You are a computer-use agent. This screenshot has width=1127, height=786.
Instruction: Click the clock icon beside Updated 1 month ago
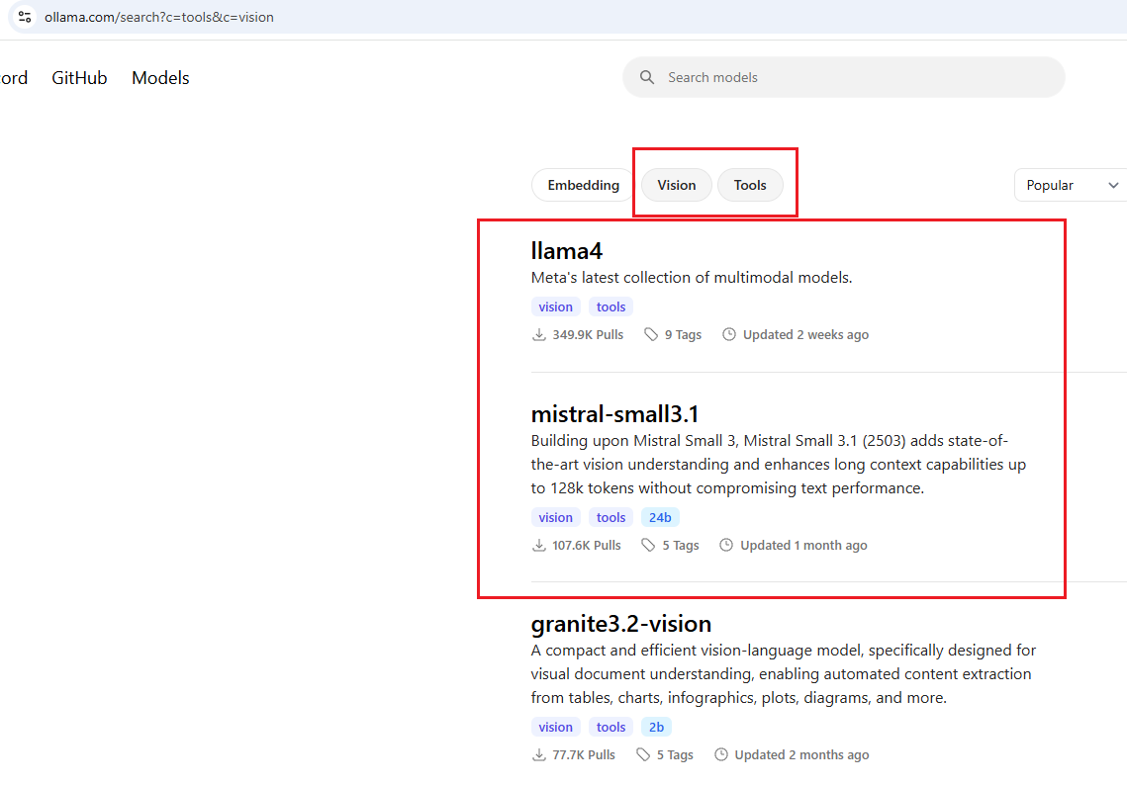[x=726, y=545]
